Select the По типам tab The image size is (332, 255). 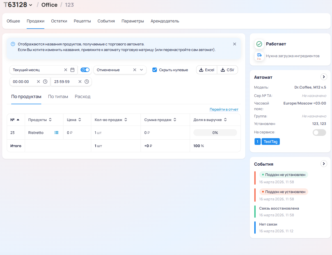[58, 97]
